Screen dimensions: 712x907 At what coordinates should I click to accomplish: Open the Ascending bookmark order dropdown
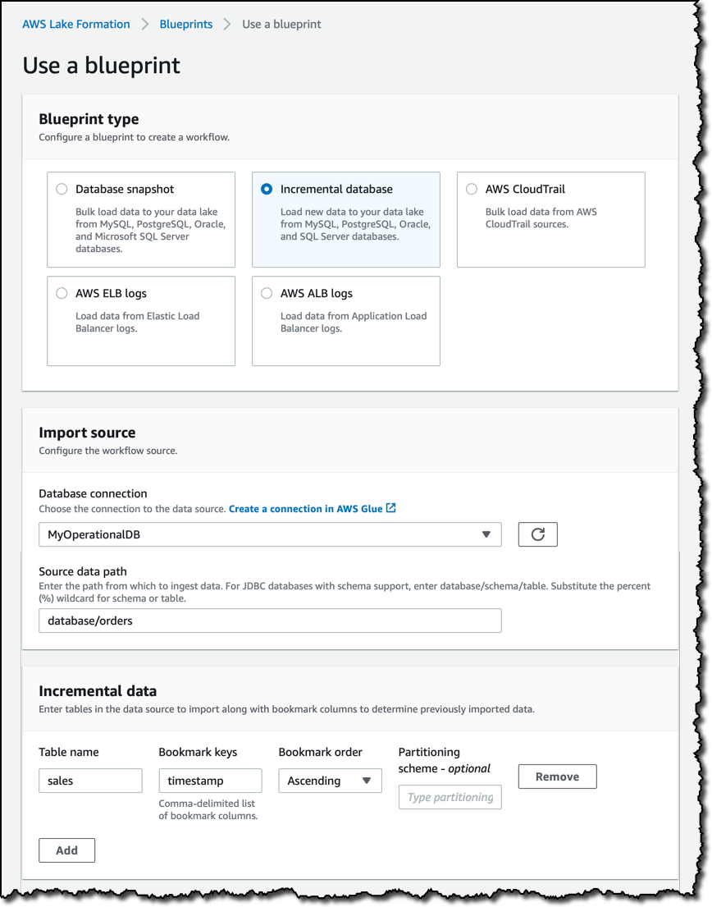point(330,781)
